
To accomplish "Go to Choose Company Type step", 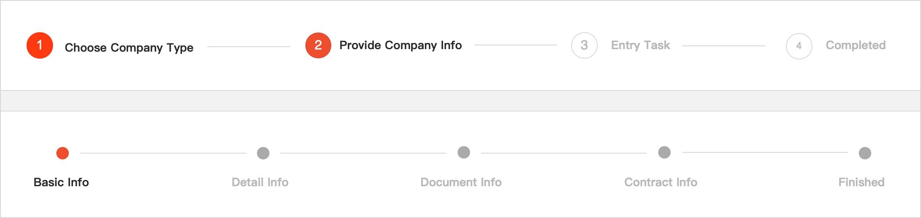I will 129,47.
